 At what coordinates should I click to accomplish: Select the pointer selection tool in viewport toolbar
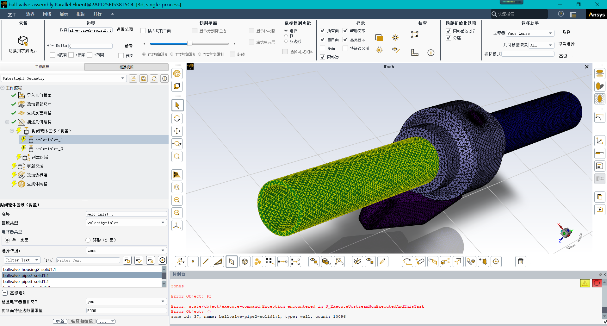[x=177, y=105]
